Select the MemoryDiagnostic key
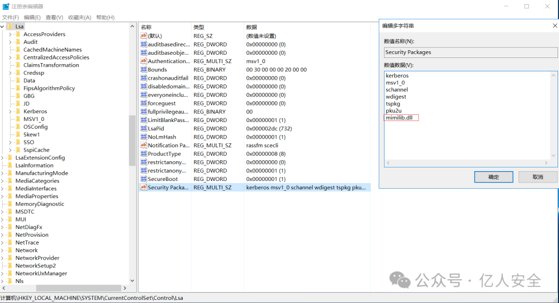The image size is (559, 303). pos(39,204)
